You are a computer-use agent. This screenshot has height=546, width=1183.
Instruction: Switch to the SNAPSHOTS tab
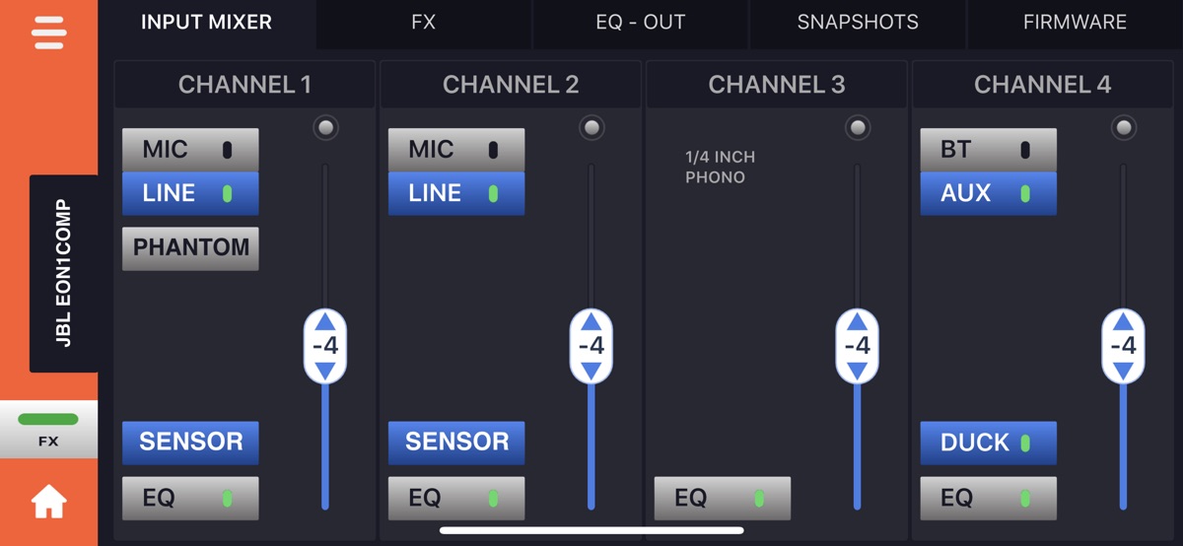(x=858, y=22)
